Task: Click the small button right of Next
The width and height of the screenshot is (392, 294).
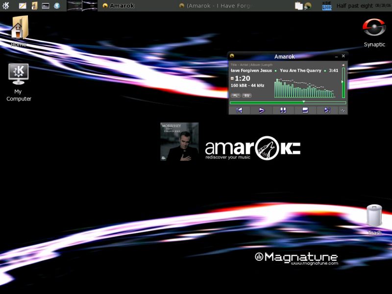Action: (343, 110)
